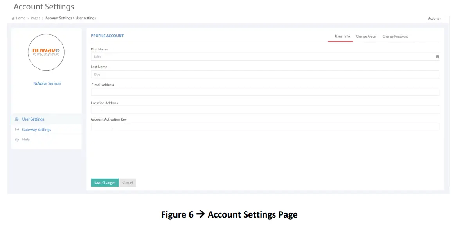Click the PROFILE ACCOUNT heading
The width and height of the screenshot is (455, 225).
tap(107, 36)
